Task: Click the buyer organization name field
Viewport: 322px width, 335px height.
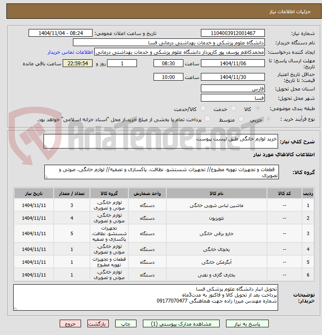Action: point(169,43)
